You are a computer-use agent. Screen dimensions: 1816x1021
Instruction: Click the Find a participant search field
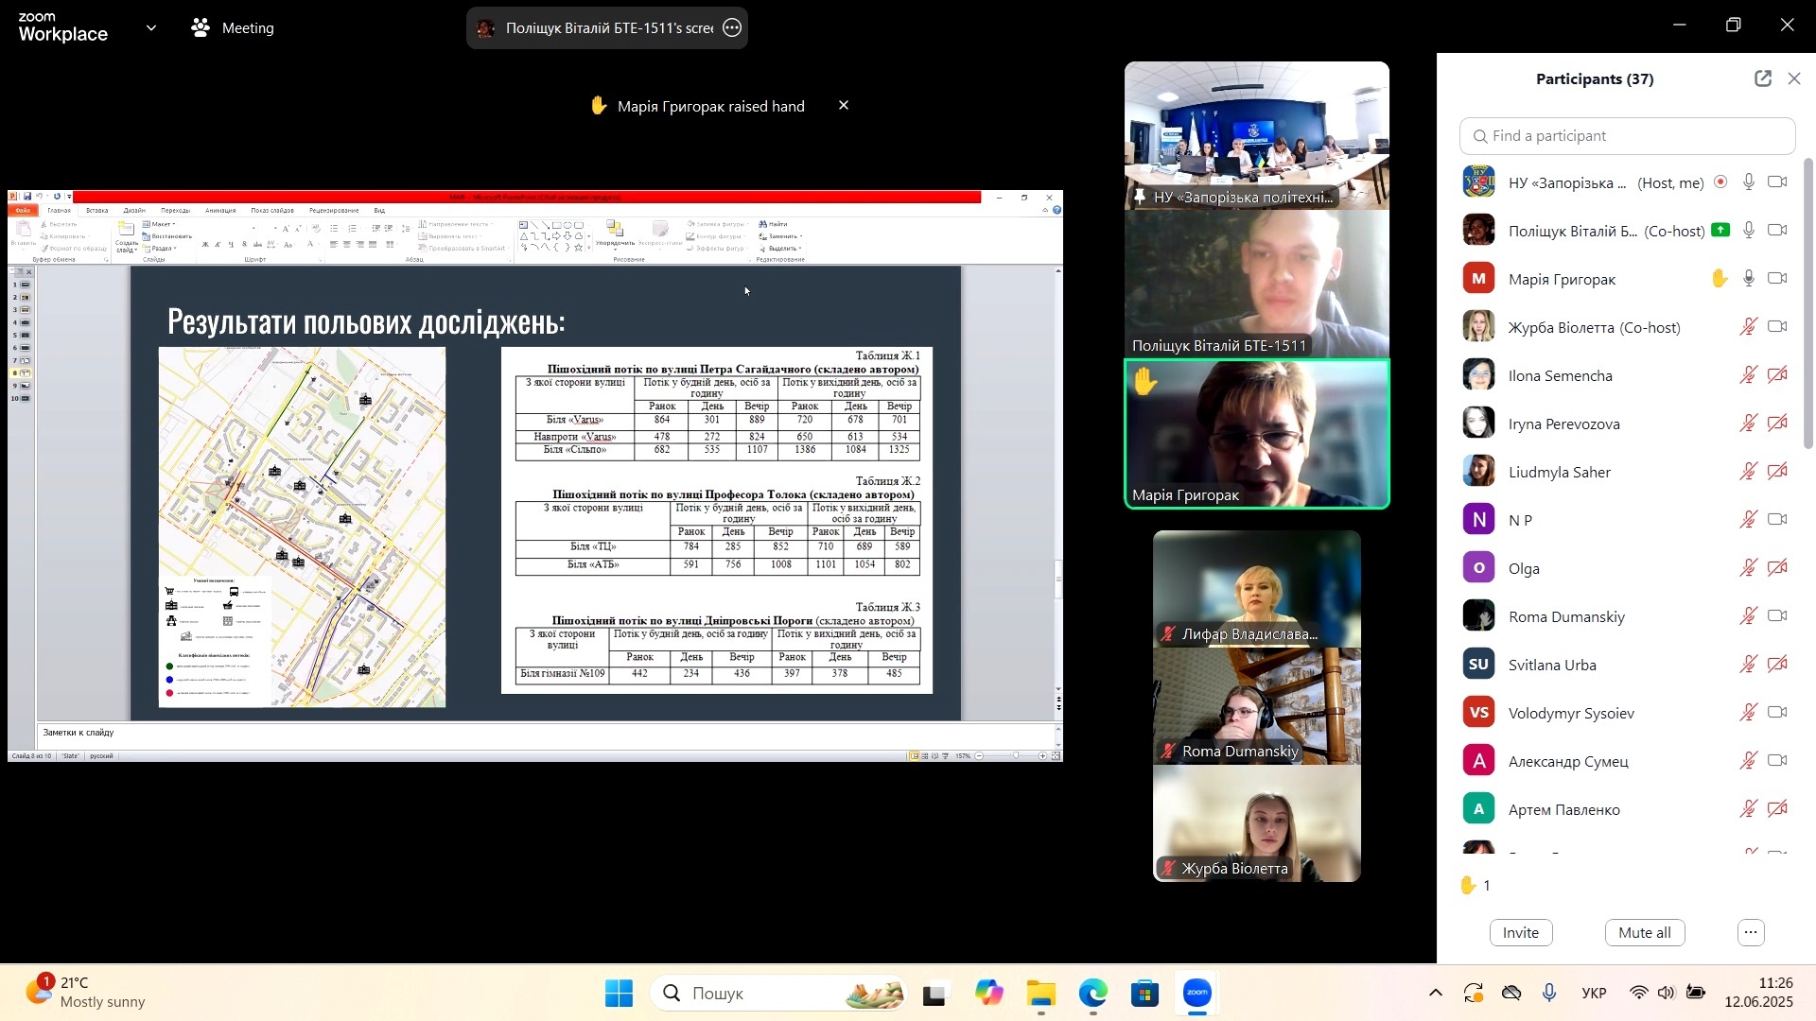(x=1627, y=136)
